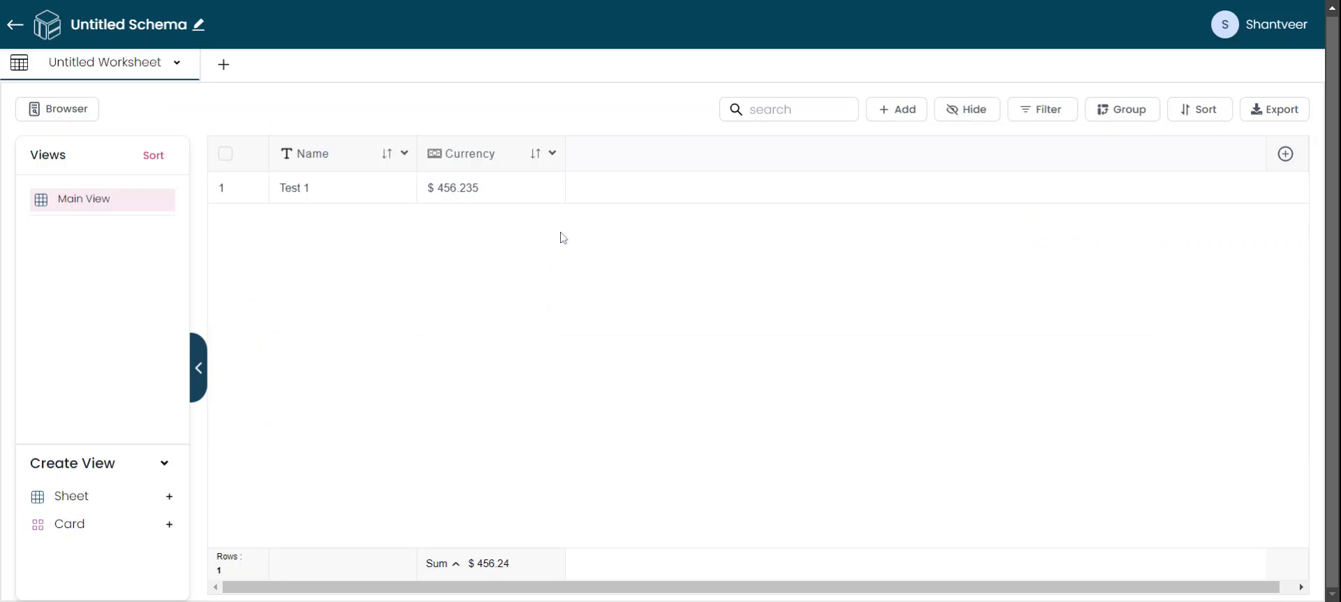Open the Filter button
Screen dimensions: 1341x602
pyautogui.click(x=1041, y=110)
